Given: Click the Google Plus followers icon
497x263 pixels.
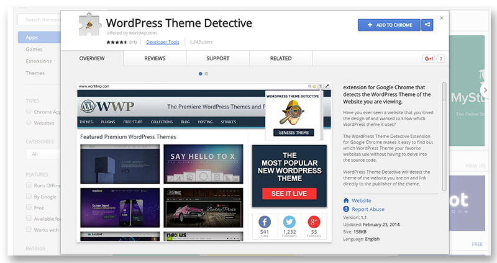Looking at the screenshot, I should 314,222.
